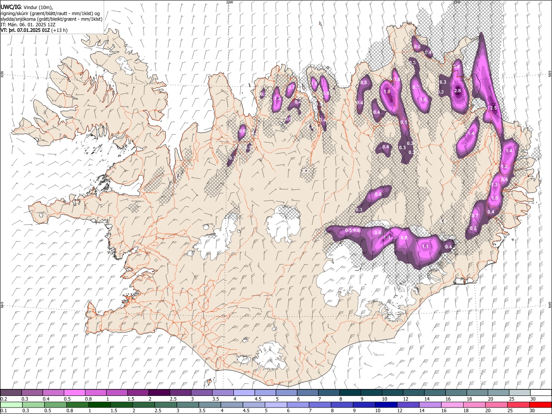Click upper legend swatch between 0.3 and 0.4
Image resolution: width=552 pixels, height=414 pixels.
pyautogui.click(x=32, y=393)
